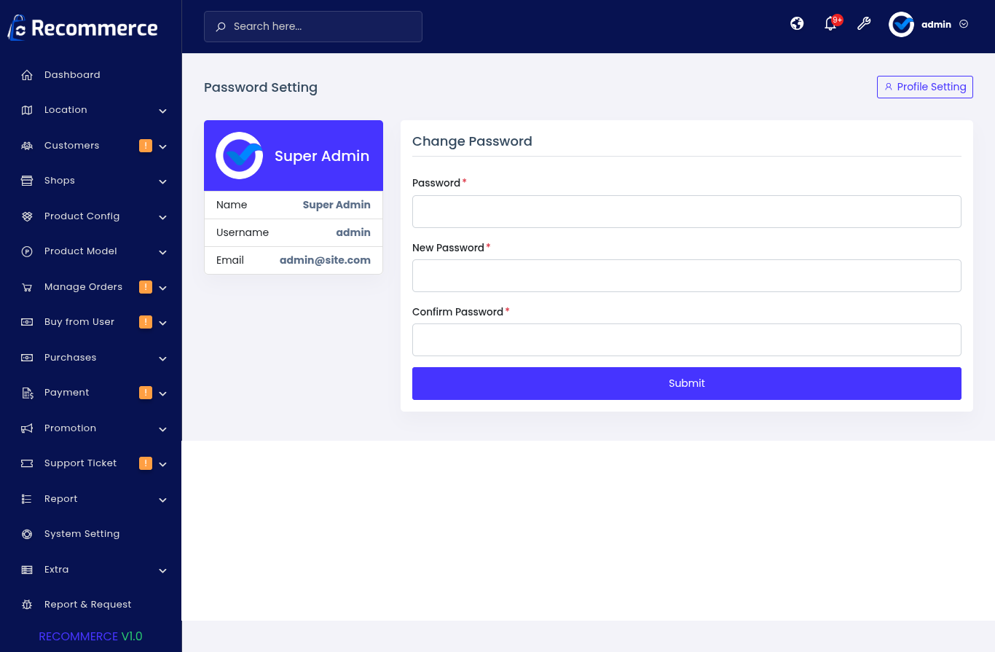995x652 pixels.
Task: Click the Buy from User icon
Action: point(27,322)
